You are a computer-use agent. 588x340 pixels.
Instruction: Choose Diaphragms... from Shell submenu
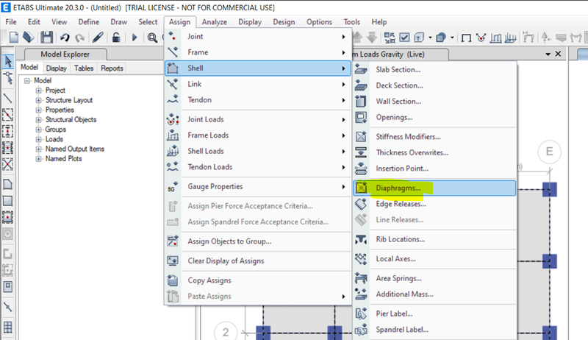[434, 188]
